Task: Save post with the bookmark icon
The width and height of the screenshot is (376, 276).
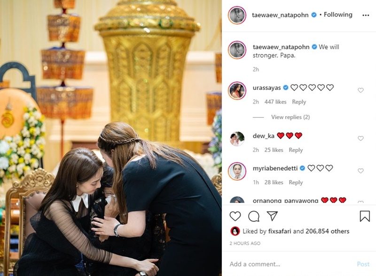Action: 365,216
